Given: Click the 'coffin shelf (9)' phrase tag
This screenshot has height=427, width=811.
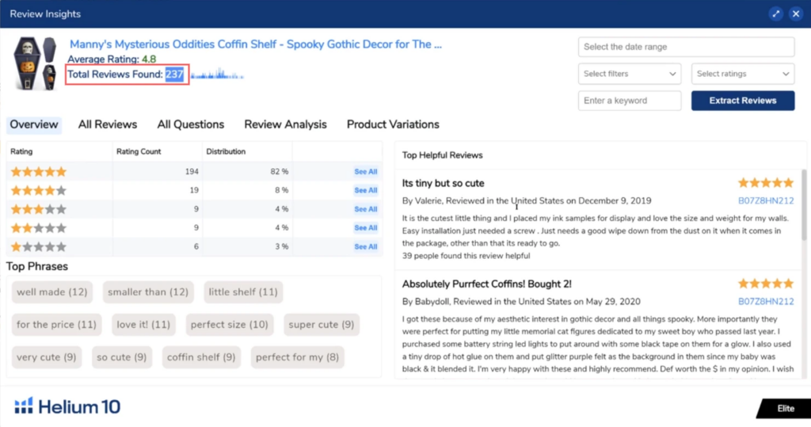Looking at the screenshot, I should click(x=201, y=357).
